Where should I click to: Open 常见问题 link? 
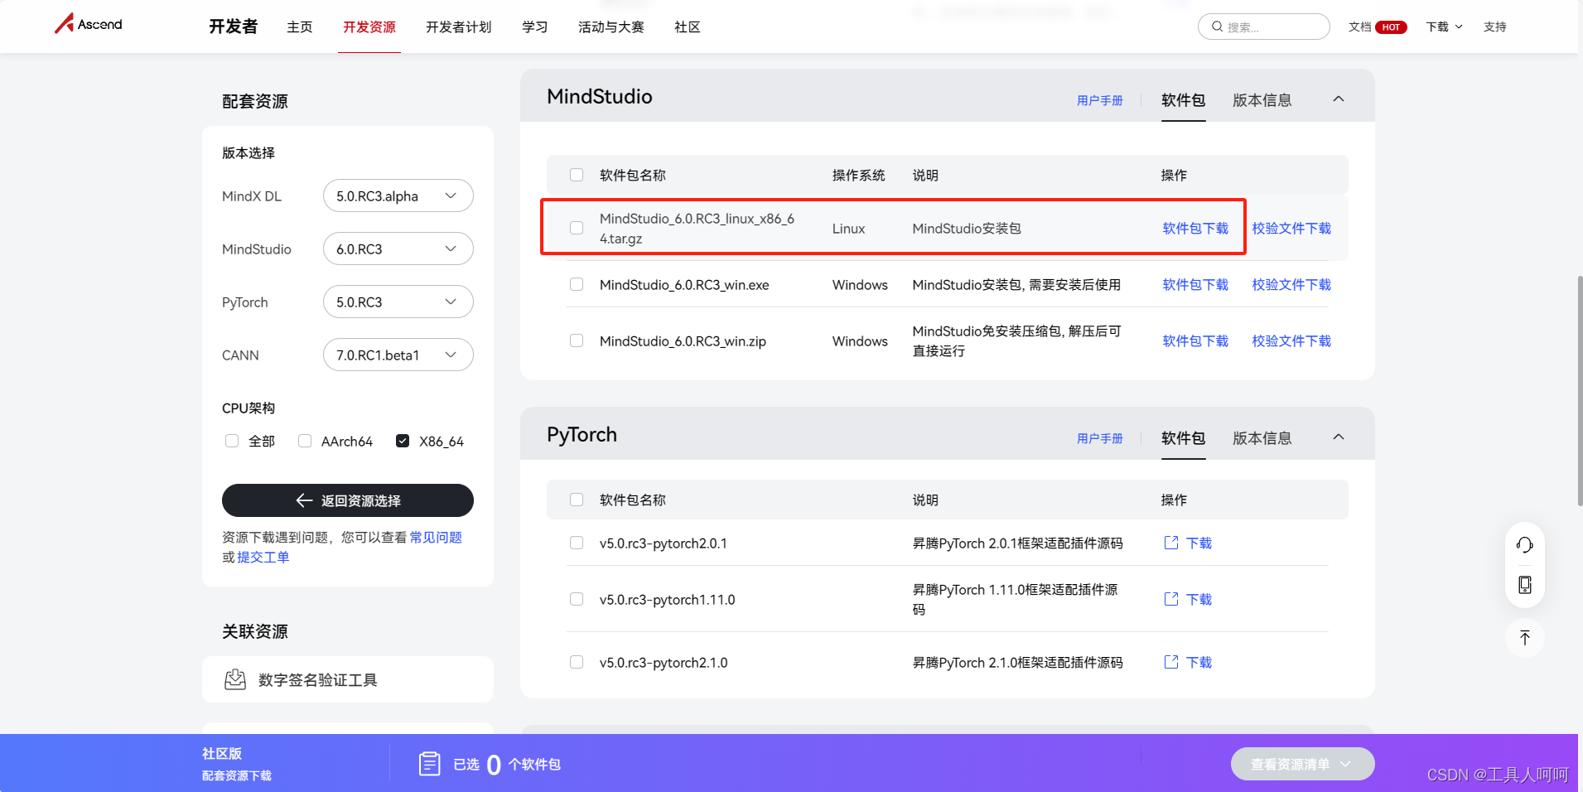click(436, 537)
